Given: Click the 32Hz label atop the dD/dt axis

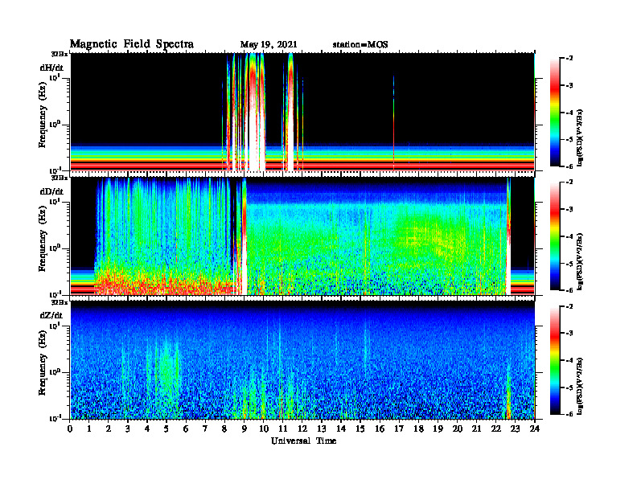Looking at the screenshot, I should tap(59, 178).
